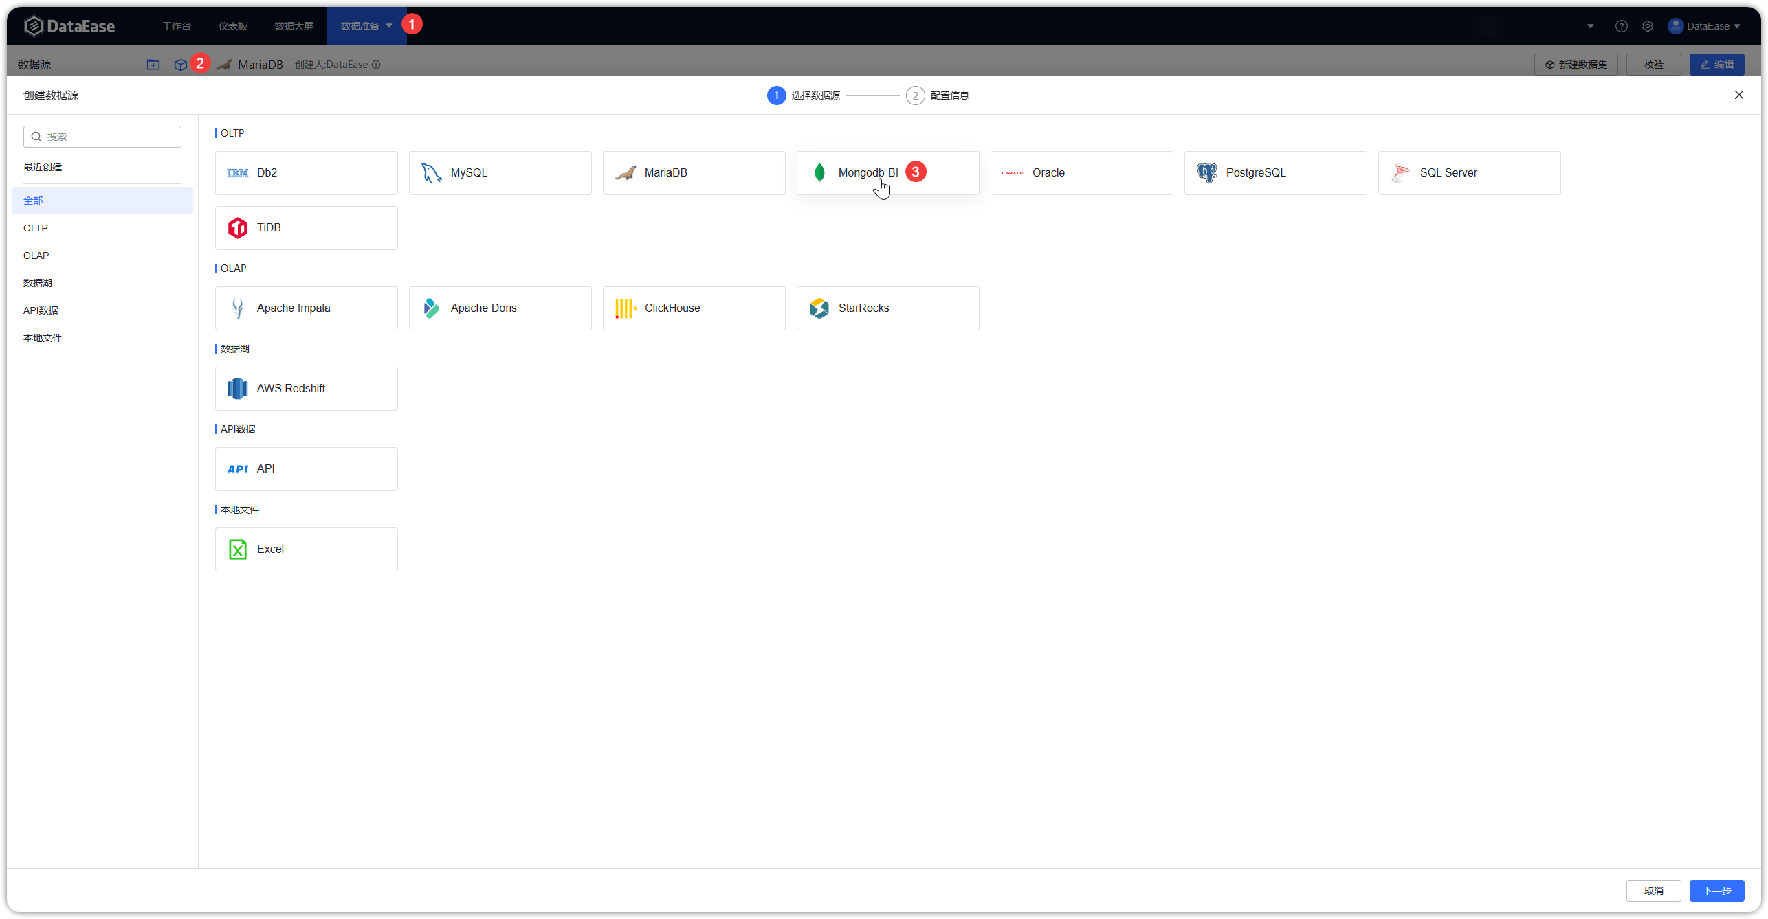Click the OLAP category filter
The height and width of the screenshot is (919, 1768).
[36, 255]
